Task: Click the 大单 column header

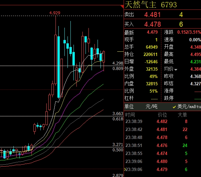Action: click(182, 115)
